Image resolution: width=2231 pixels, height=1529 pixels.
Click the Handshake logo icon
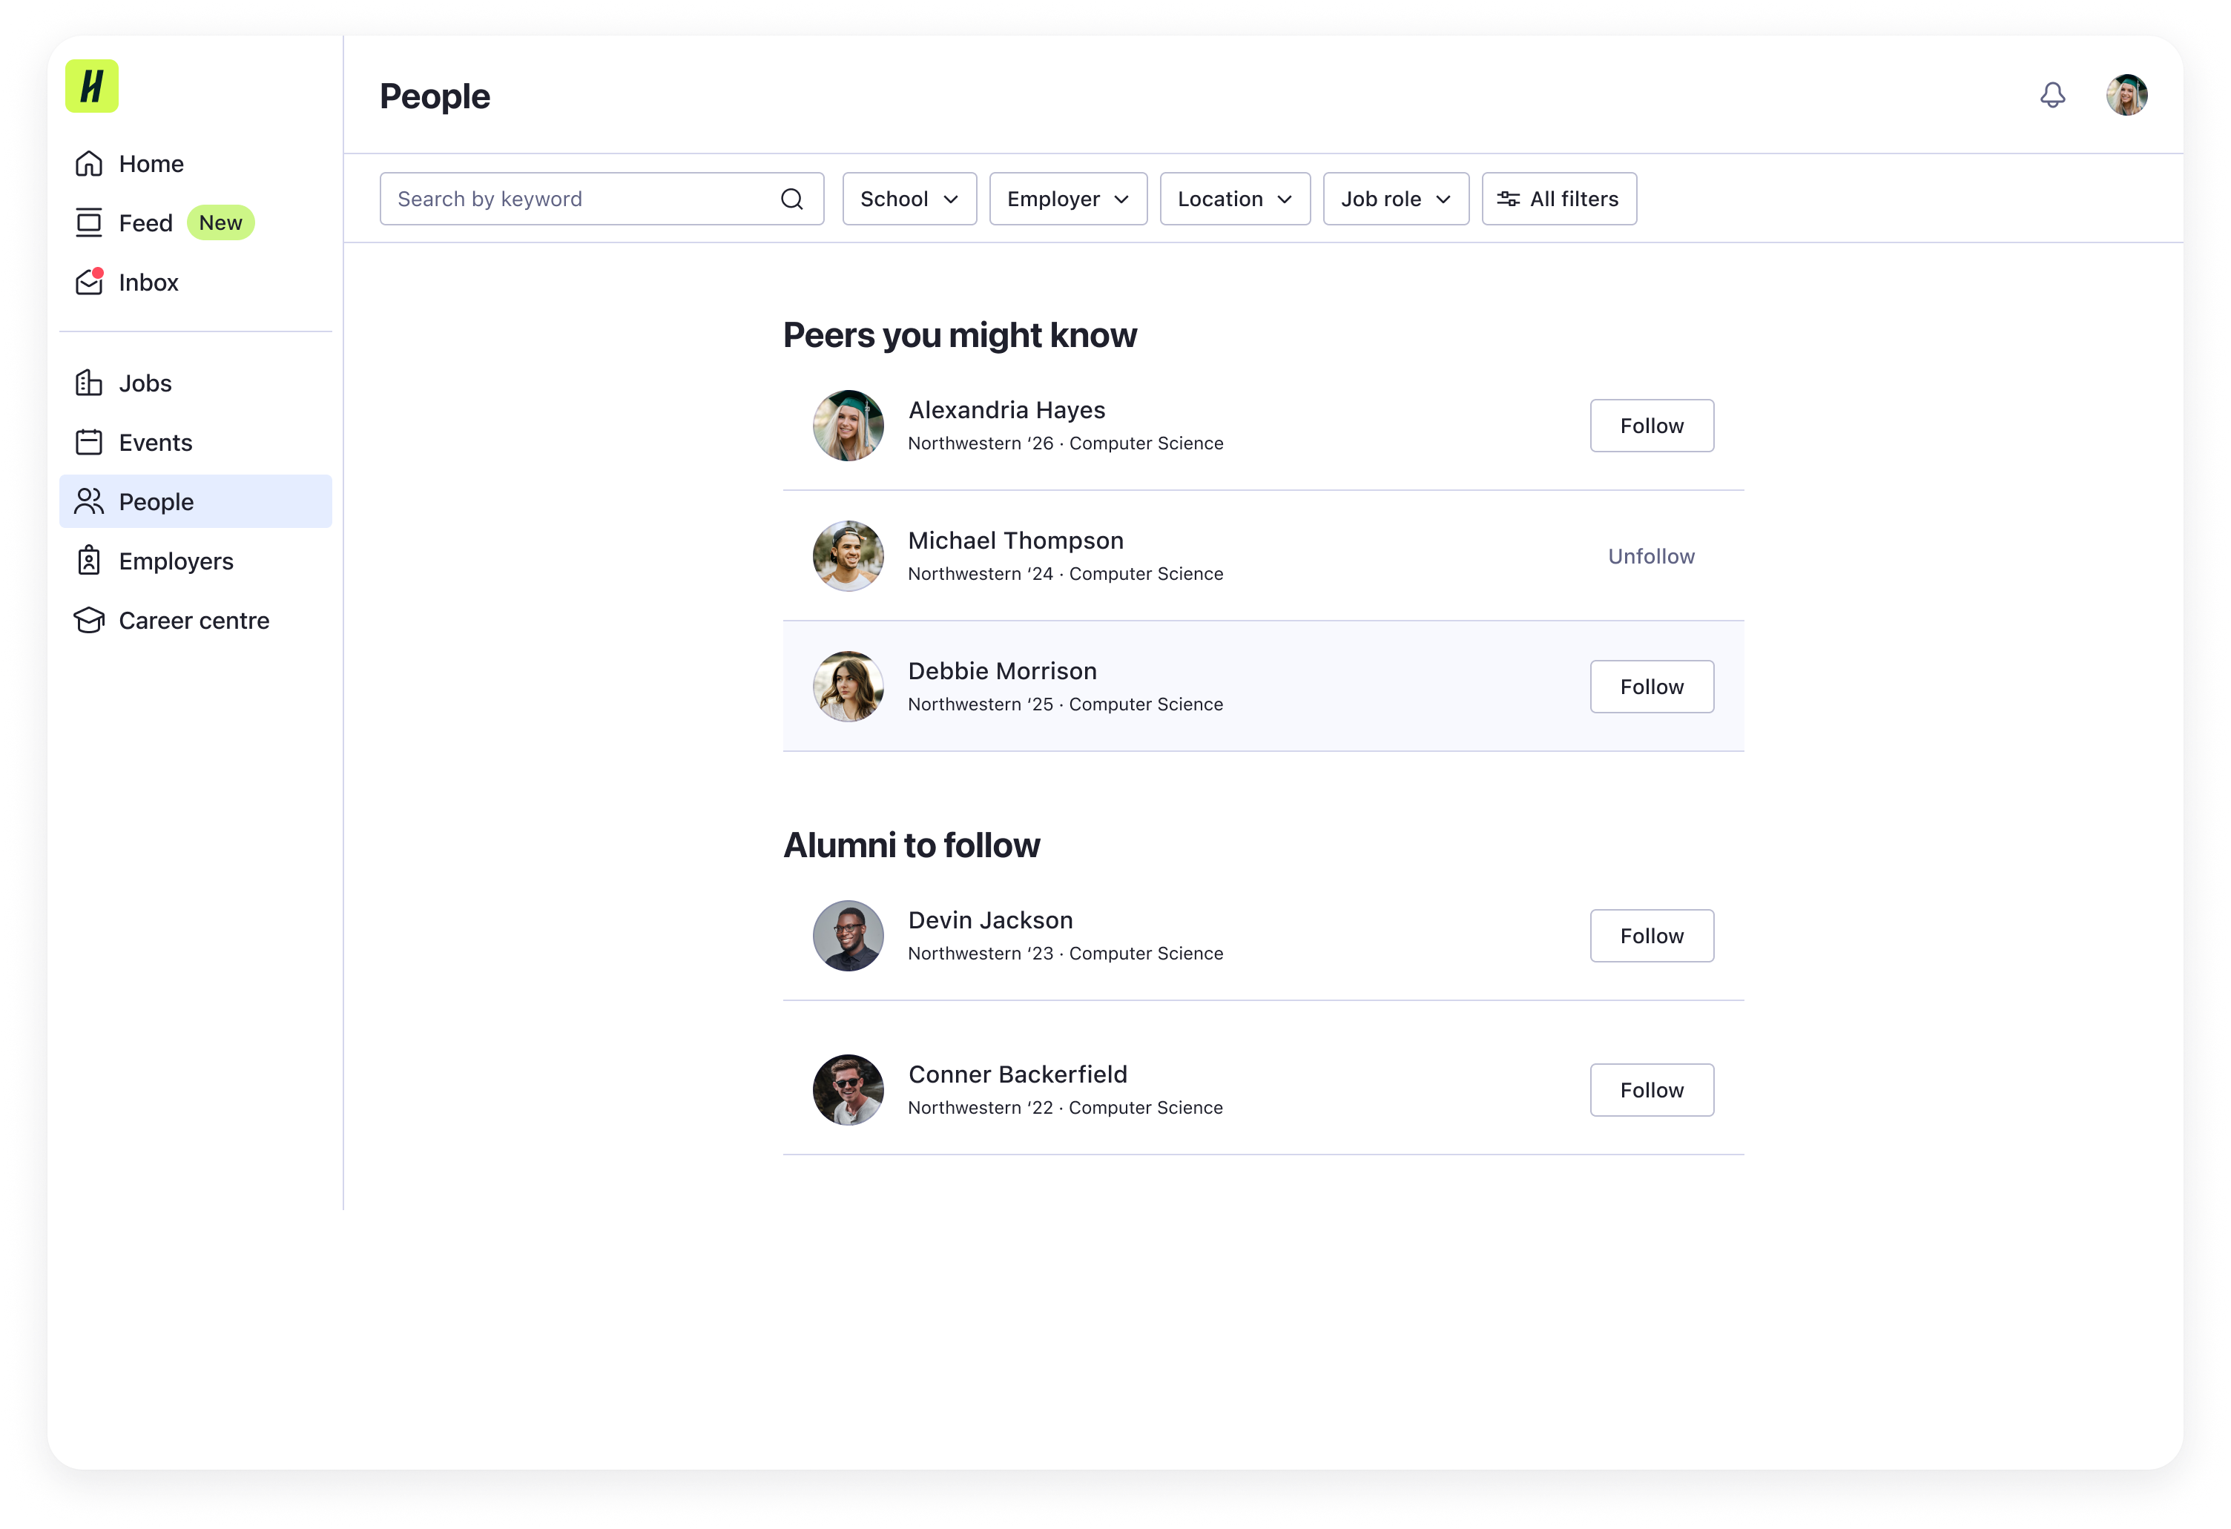91,86
